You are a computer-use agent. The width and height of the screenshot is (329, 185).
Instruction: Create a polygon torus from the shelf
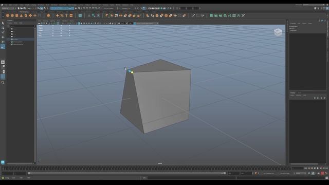point(26,15)
